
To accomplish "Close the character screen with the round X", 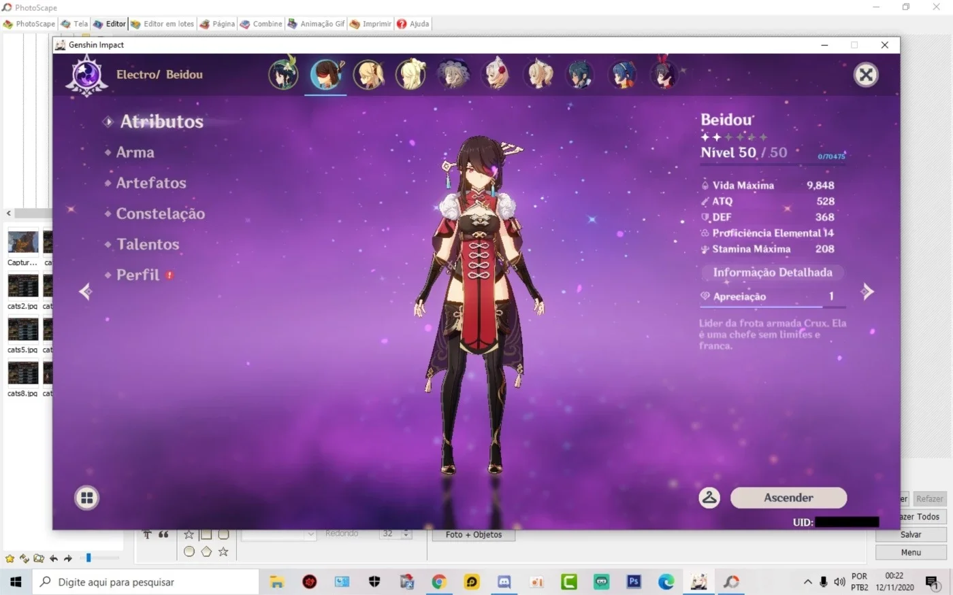I will [x=866, y=75].
